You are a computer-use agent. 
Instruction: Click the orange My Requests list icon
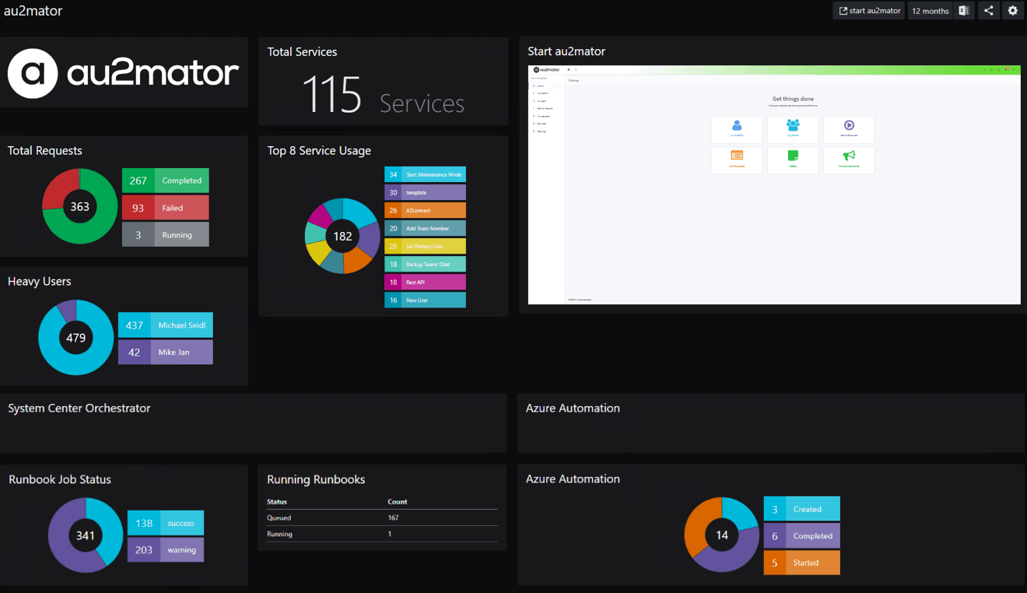(737, 156)
